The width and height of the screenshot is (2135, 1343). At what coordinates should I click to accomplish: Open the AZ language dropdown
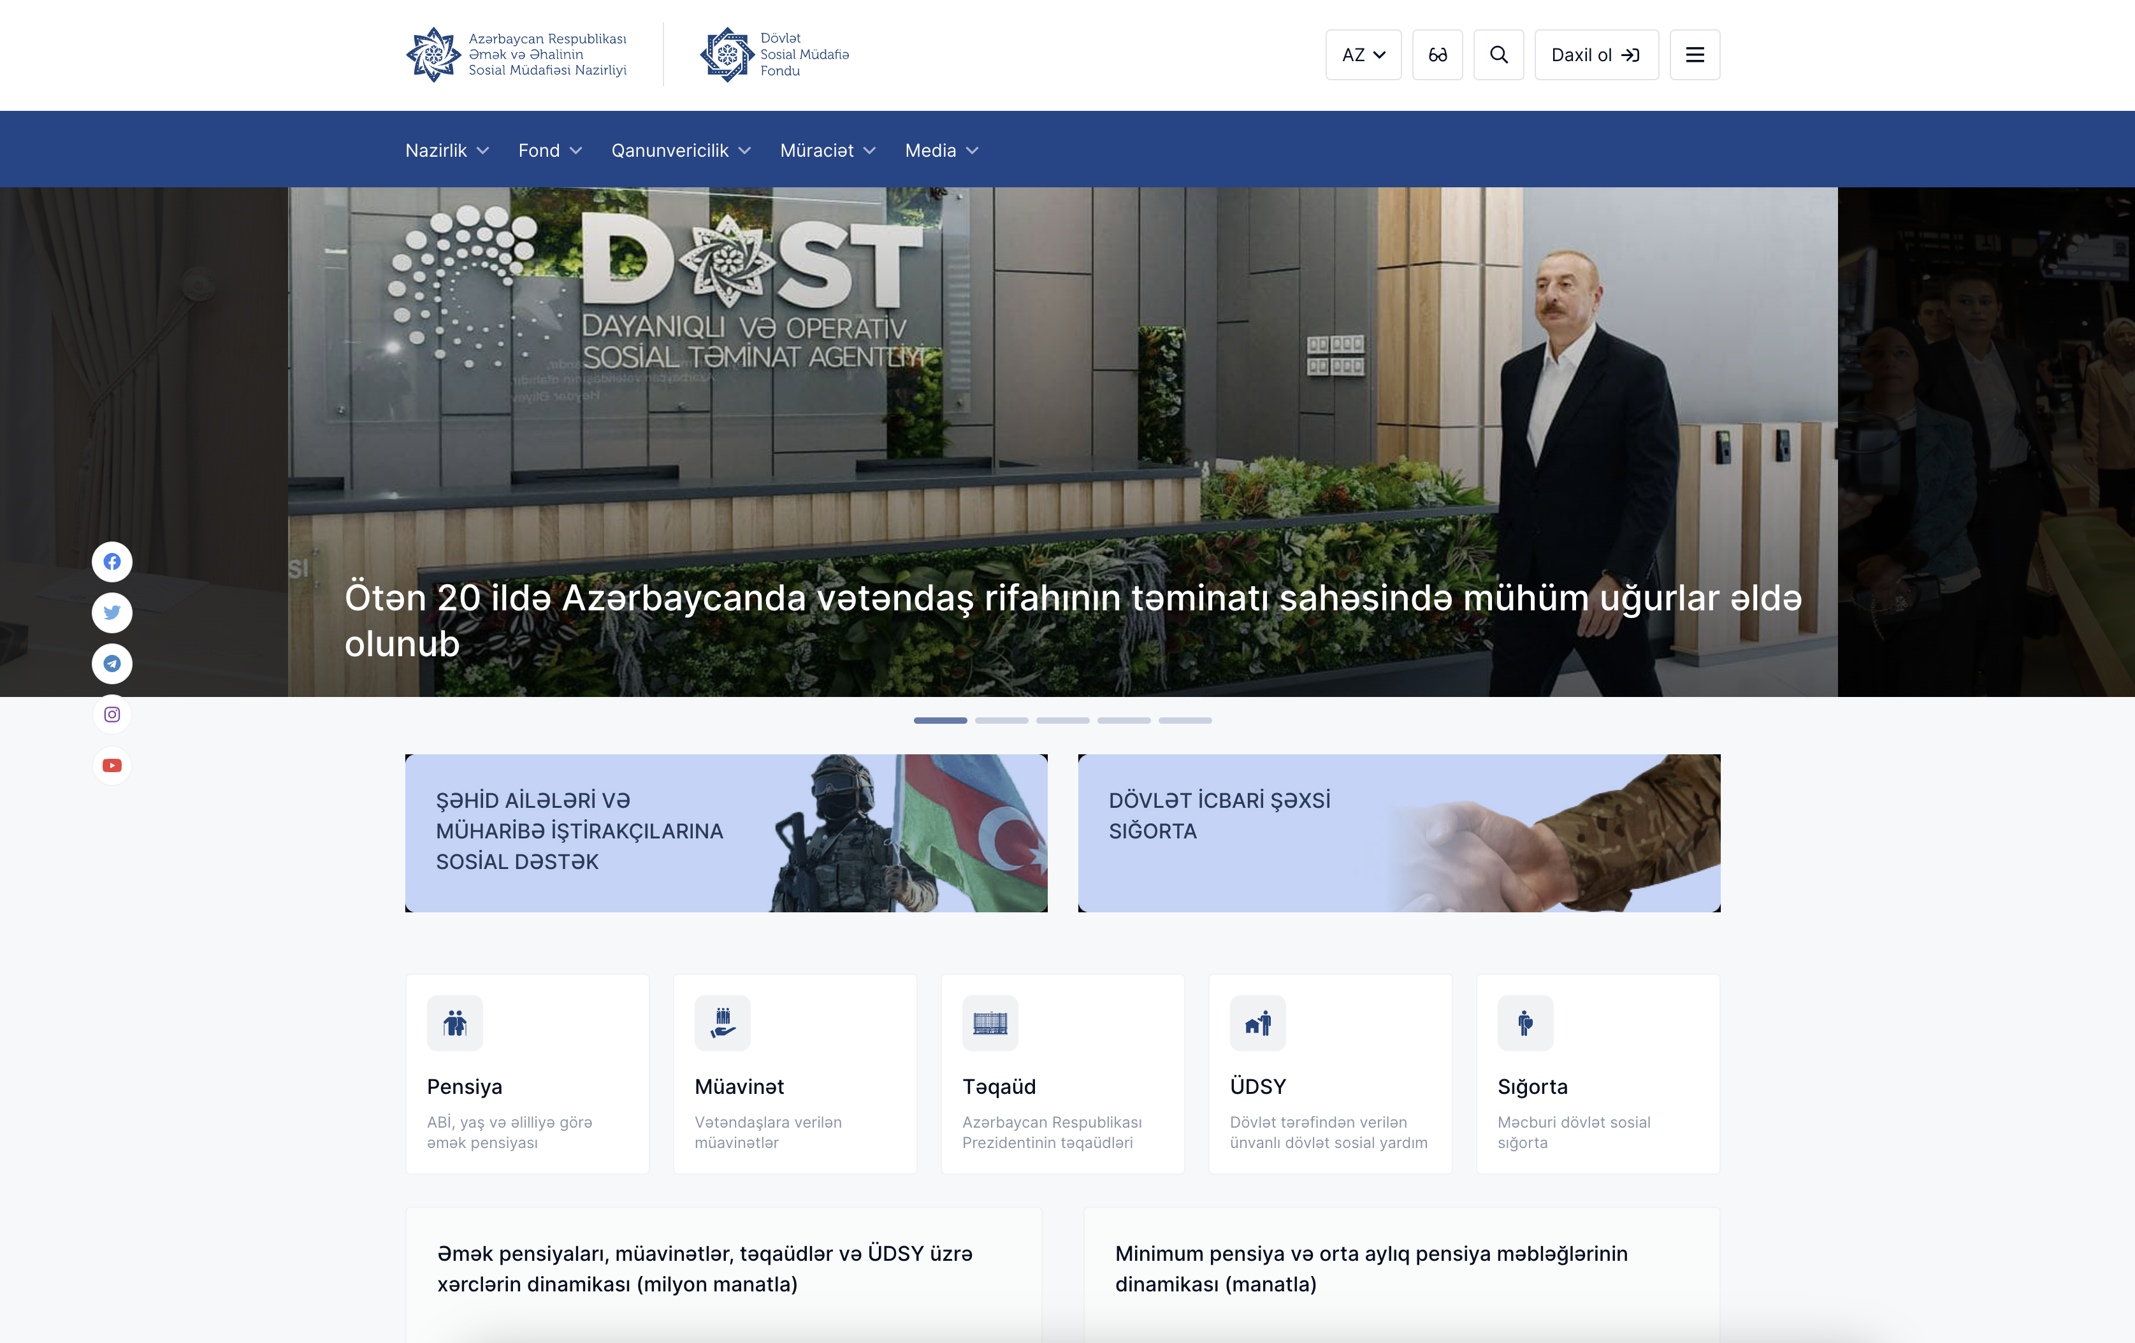[x=1363, y=55]
